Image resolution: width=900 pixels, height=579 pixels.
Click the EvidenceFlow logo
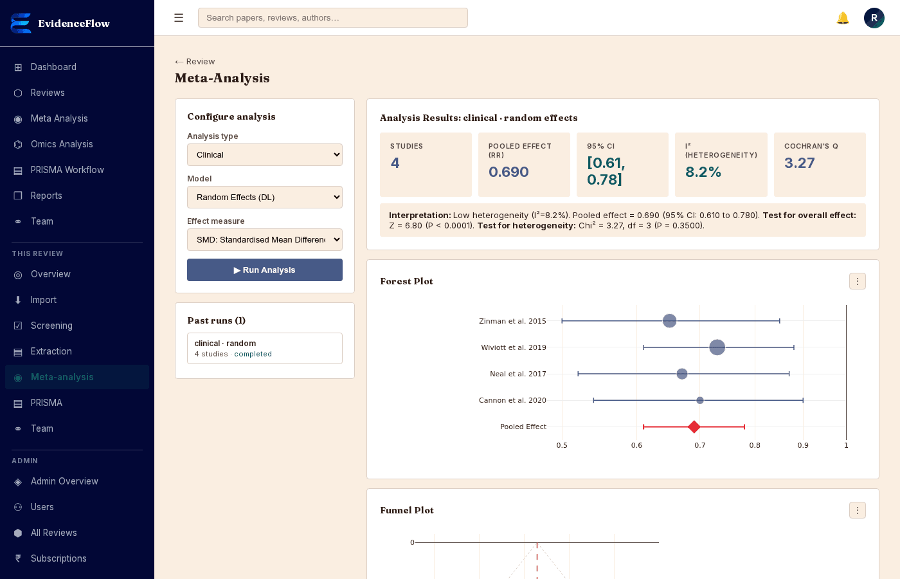(x=21, y=23)
